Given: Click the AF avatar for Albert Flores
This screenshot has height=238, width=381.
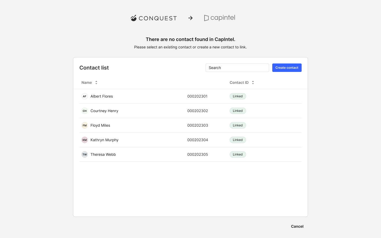Looking at the screenshot, I should (85, 96).
